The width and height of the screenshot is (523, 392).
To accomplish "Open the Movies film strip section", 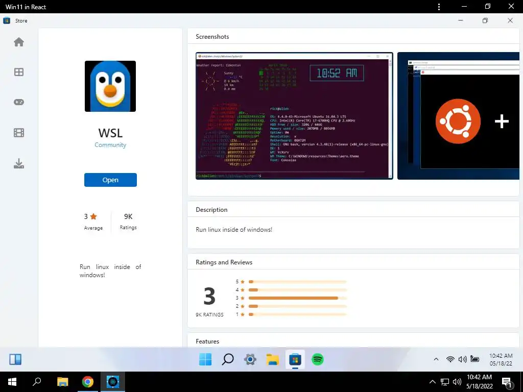I will [19, 133].
